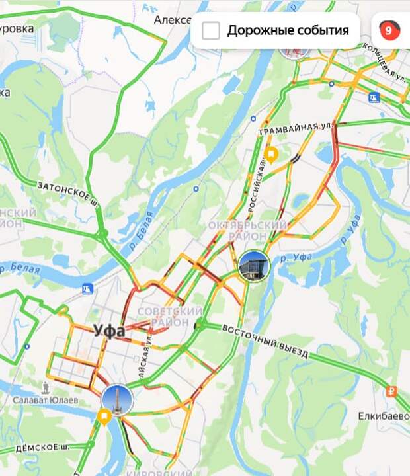Select the partially covered round marker above the Кольцевая interchange
Screen dimensions: 410x476
click(294, 52)
